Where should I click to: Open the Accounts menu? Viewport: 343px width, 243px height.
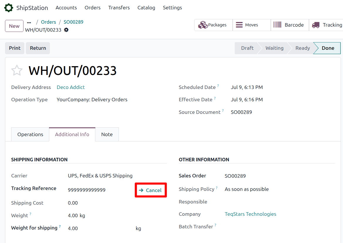[66, 8]
